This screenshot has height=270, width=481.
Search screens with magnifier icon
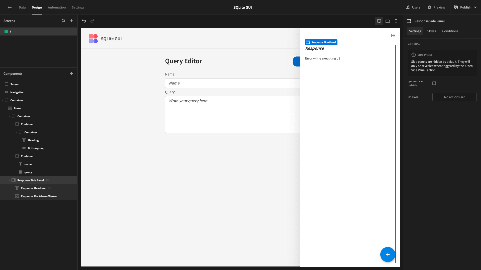point(64,21)
